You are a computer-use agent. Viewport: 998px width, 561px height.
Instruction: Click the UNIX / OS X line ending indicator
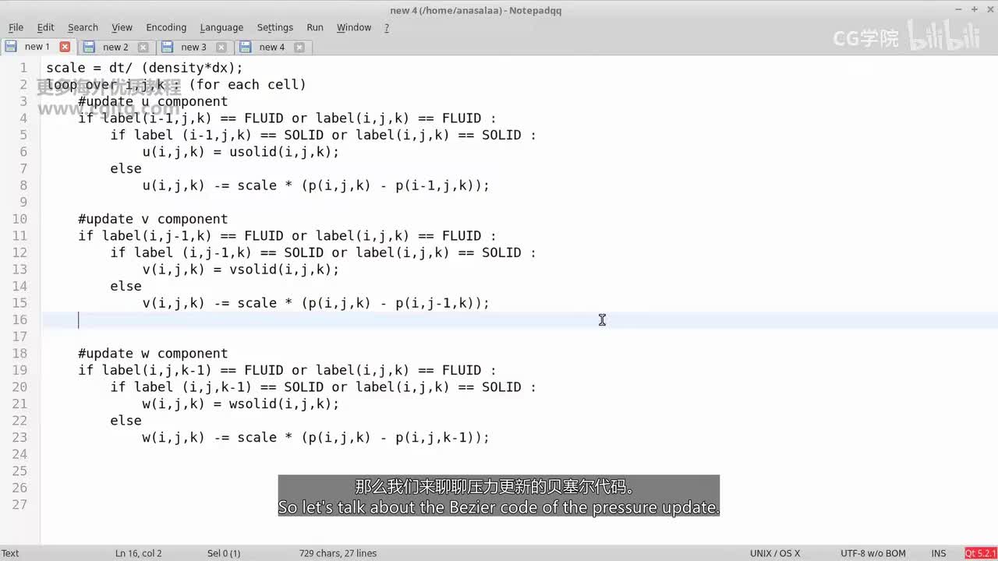click(775, 553)
